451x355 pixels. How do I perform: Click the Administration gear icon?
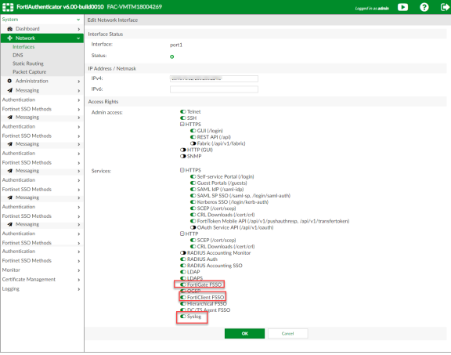coord(9,81)
